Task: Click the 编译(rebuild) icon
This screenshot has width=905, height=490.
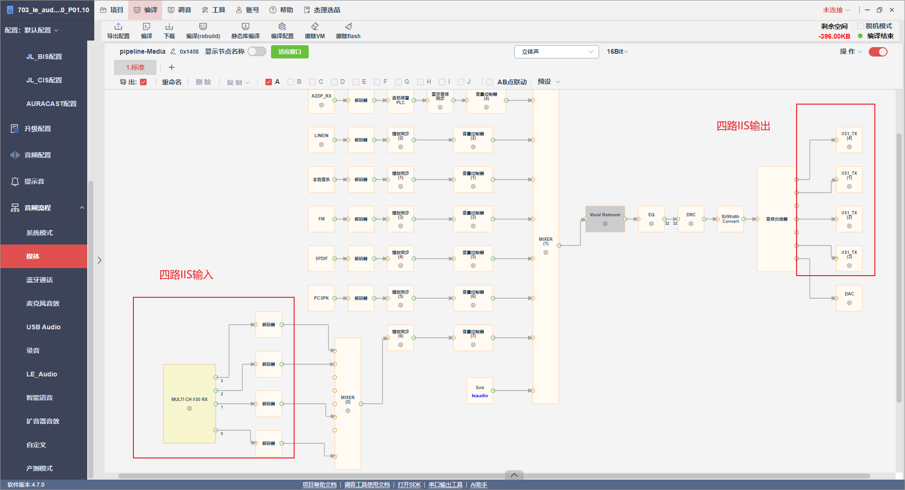Action: pos(203,26)
